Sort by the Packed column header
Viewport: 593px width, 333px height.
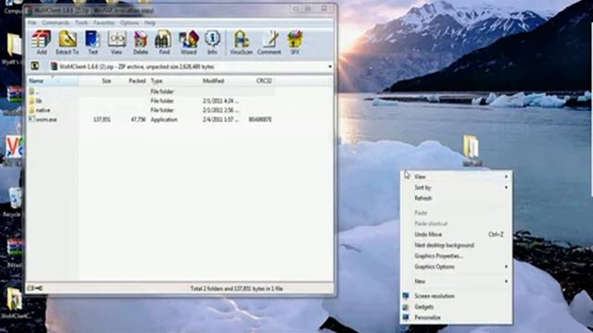(x=130, y=80)
